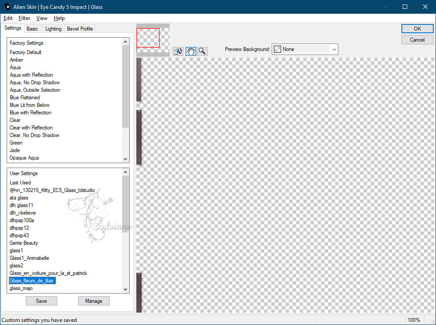
Task: Toggle the show original preview icon
Action: (x=178, y=51)
